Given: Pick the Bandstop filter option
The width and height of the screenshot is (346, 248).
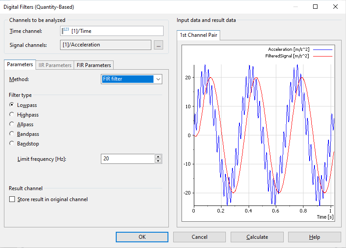Looking at the screenshot, I should [12, 144].
